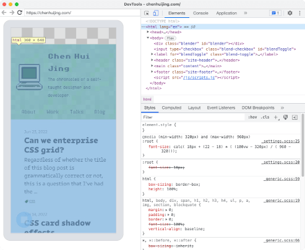Switch to the Application tab
Screen dimensions: 305x250
click(x=226, y=13)
